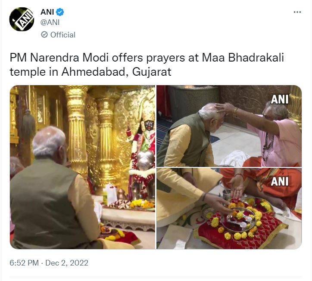Open the large left temple photo
Image resolution: width=312 pixels, height=281 pixels.
83,167
